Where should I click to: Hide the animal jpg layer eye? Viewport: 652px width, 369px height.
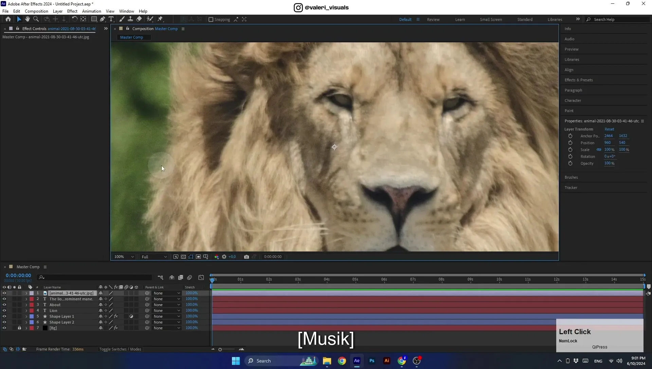[4, 293]
